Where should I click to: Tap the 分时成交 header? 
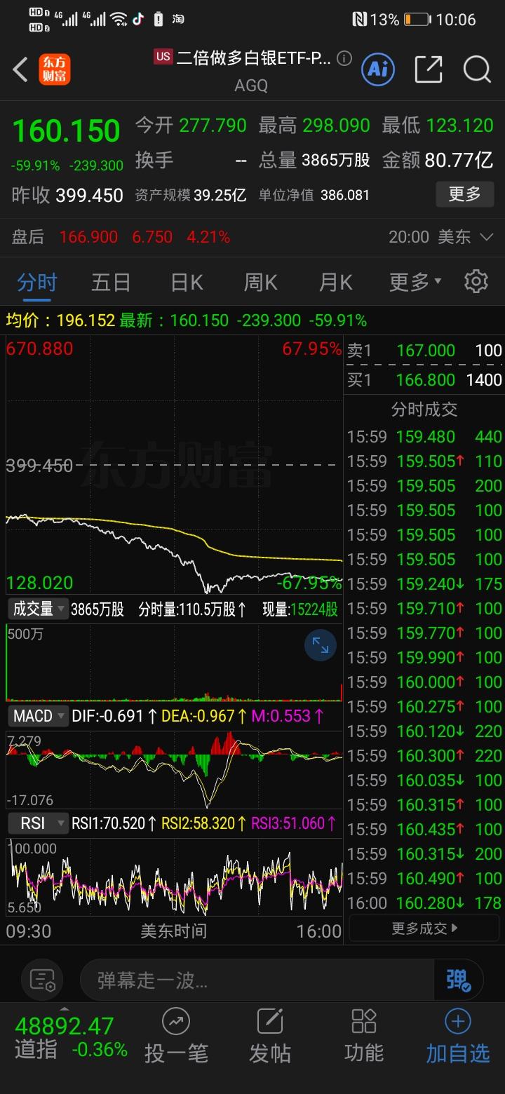pos(424,410)
